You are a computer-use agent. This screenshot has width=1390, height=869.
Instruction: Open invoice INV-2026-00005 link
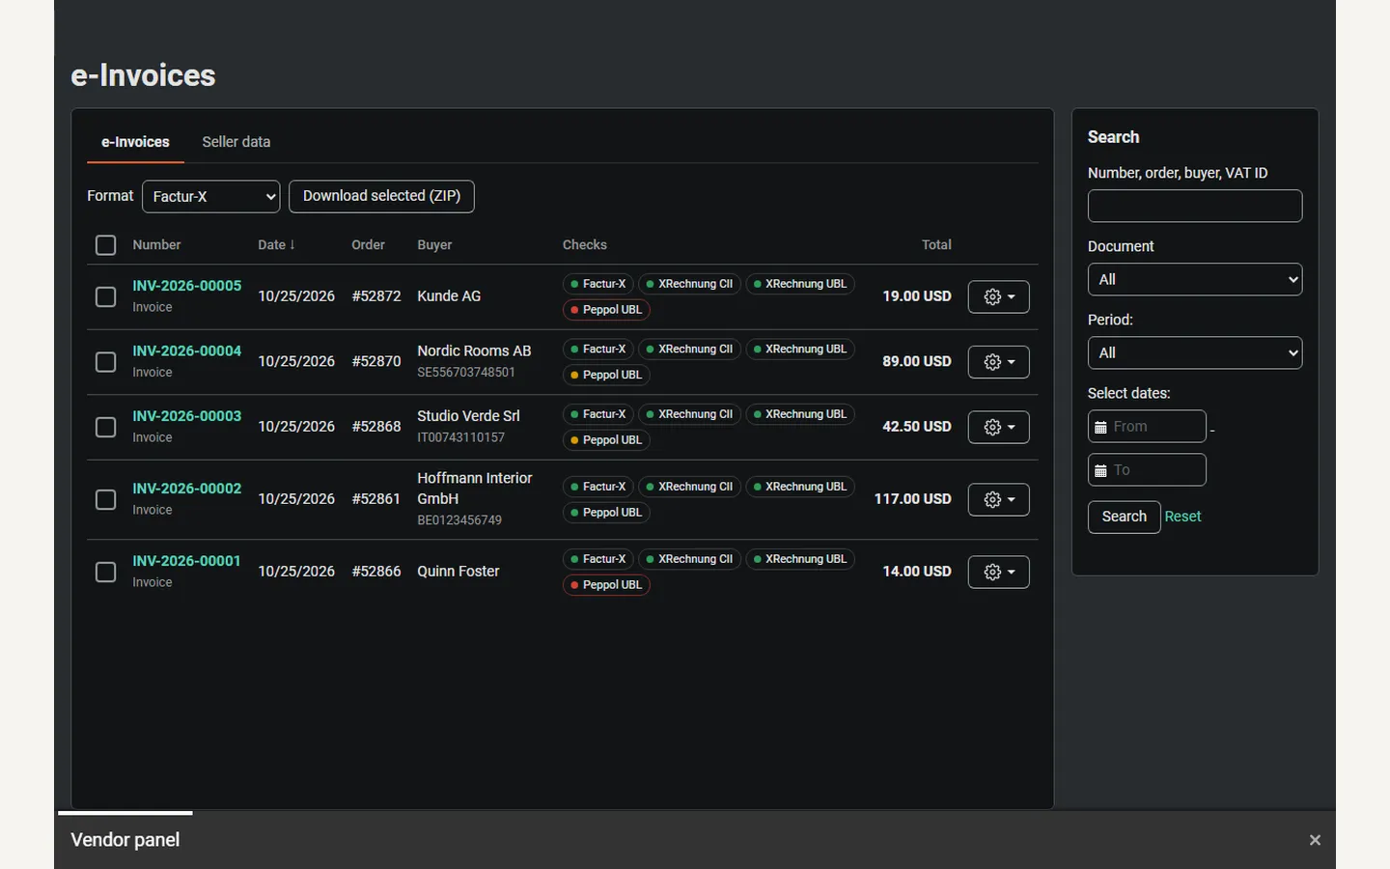(x=187, y=286)
